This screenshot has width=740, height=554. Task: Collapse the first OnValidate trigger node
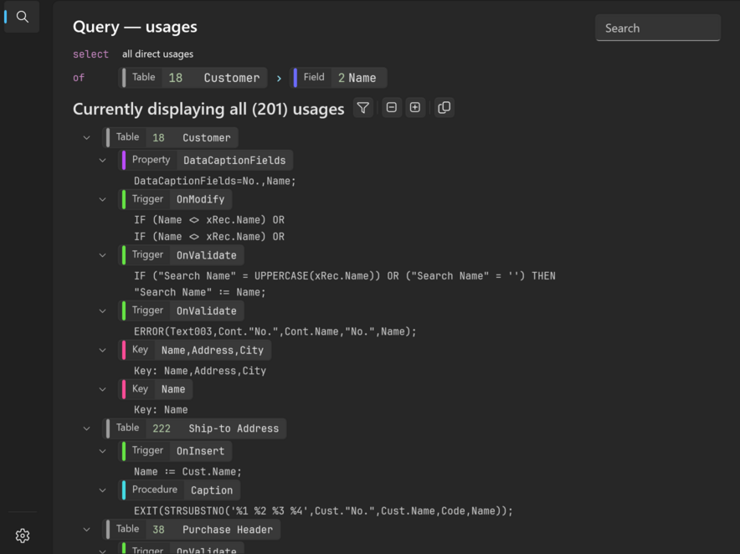[102, 255]
